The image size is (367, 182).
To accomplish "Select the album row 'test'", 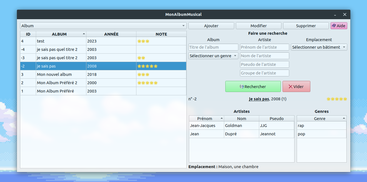I will coord(103,41).
